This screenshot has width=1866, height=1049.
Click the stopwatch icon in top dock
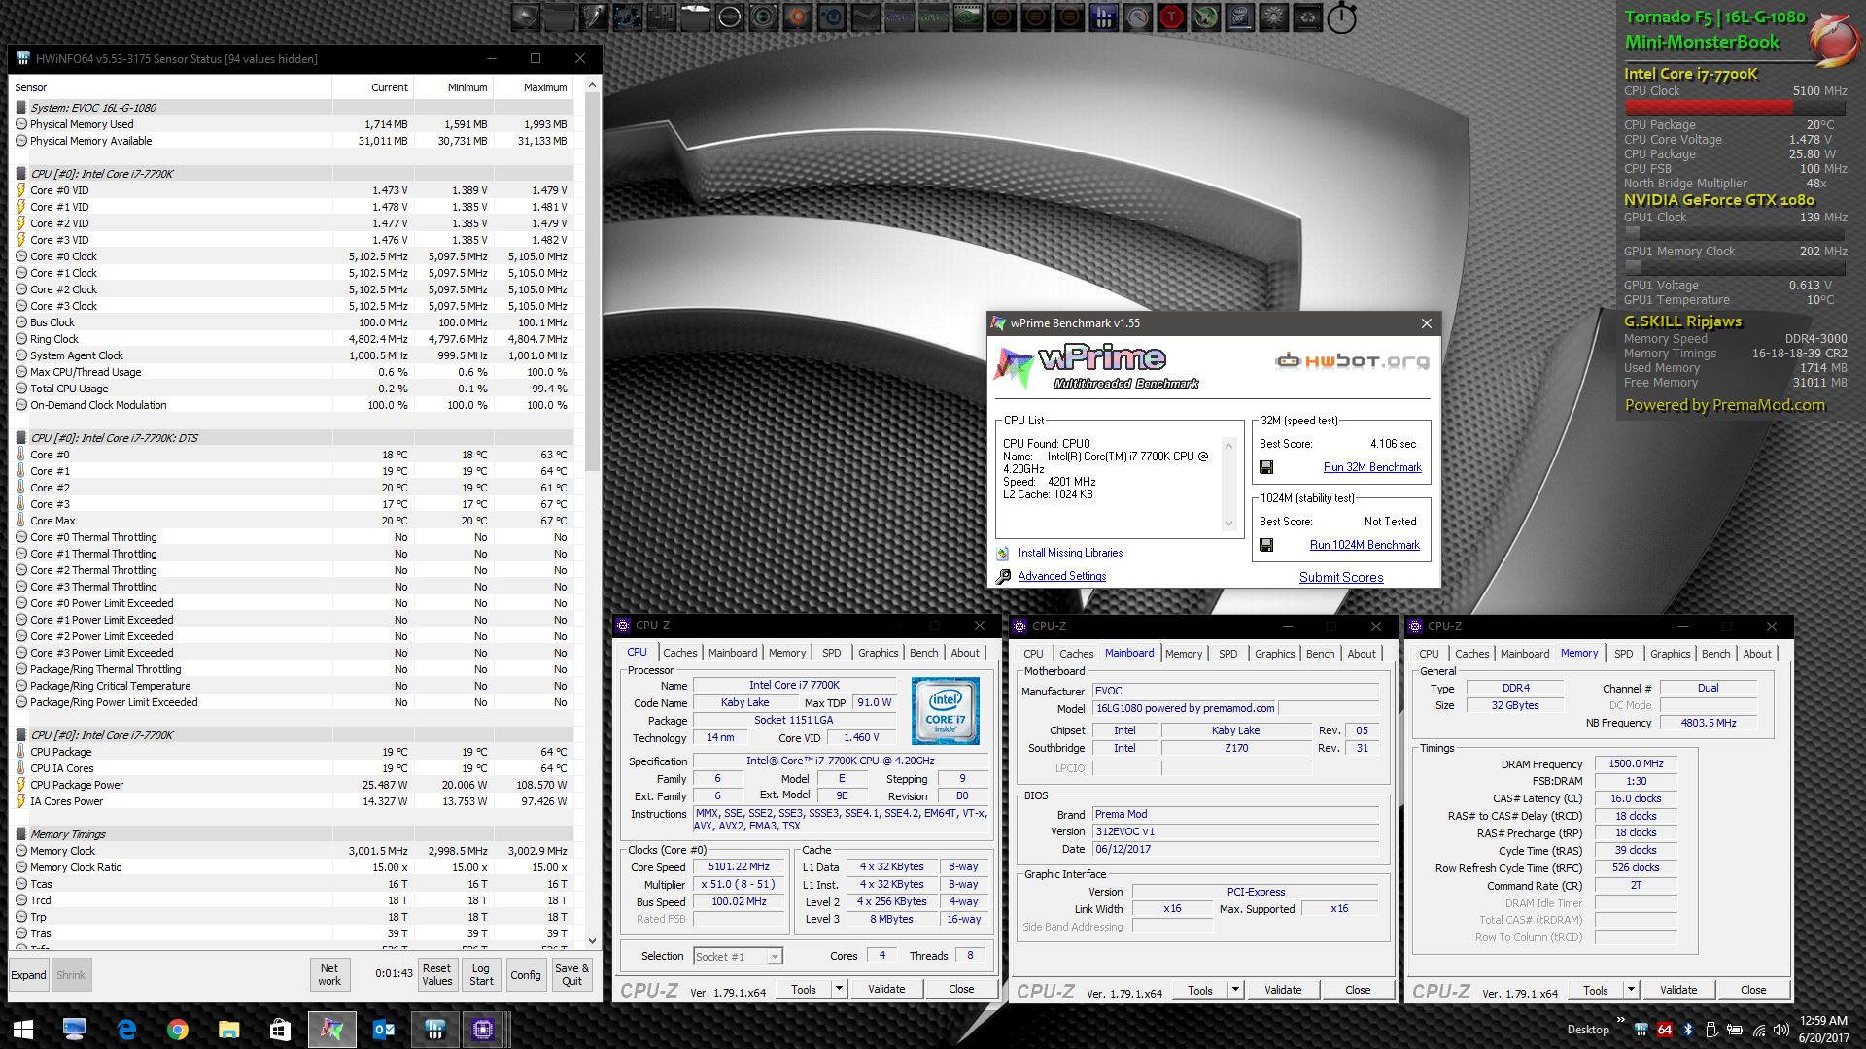(x=1341, y=17)
